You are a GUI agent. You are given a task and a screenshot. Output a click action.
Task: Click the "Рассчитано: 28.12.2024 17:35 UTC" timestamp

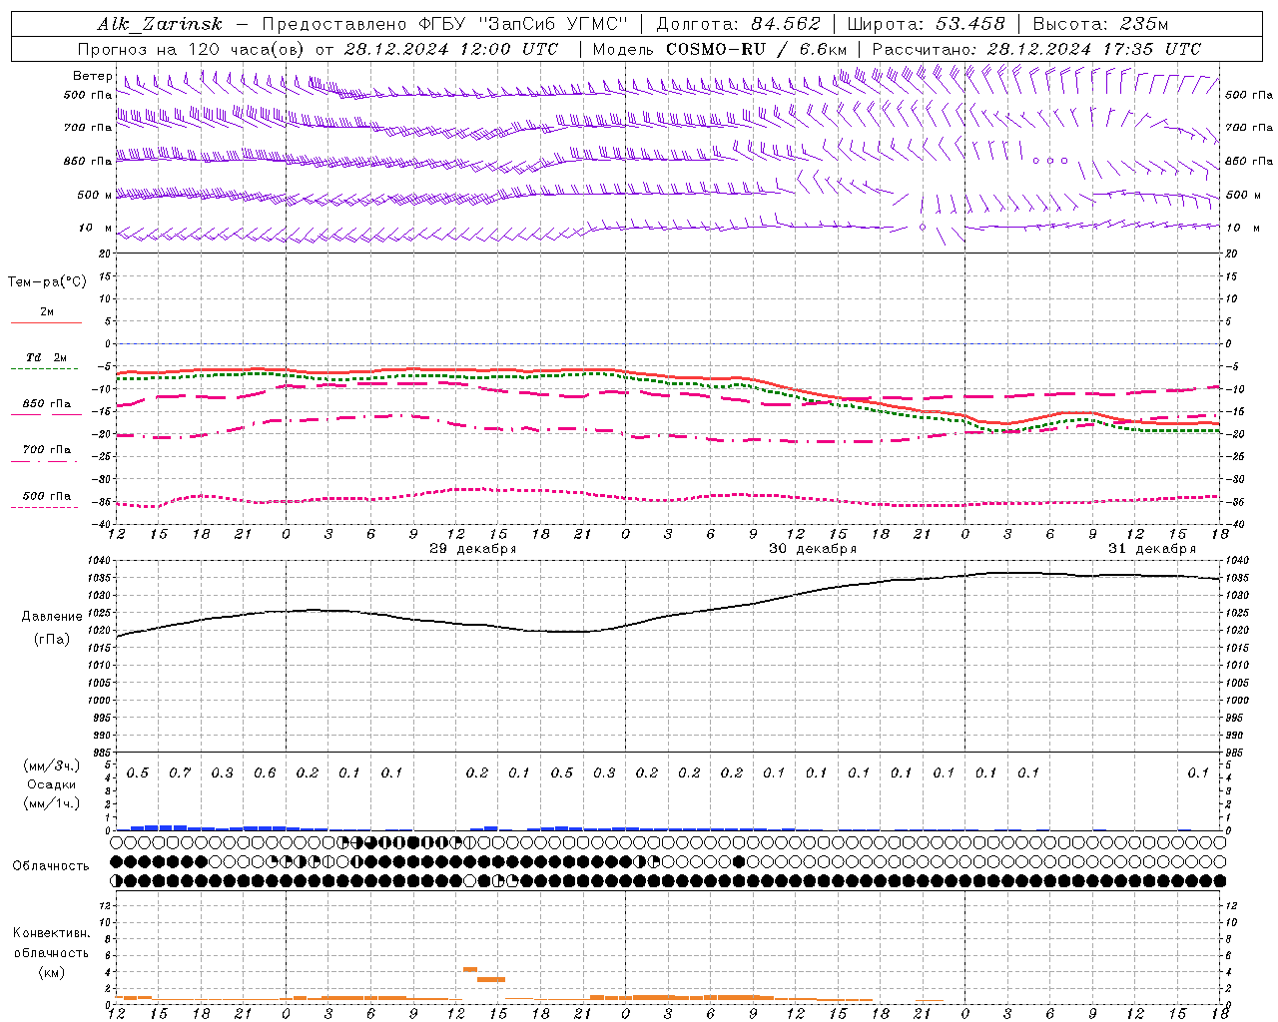(x=1036, y=49)
